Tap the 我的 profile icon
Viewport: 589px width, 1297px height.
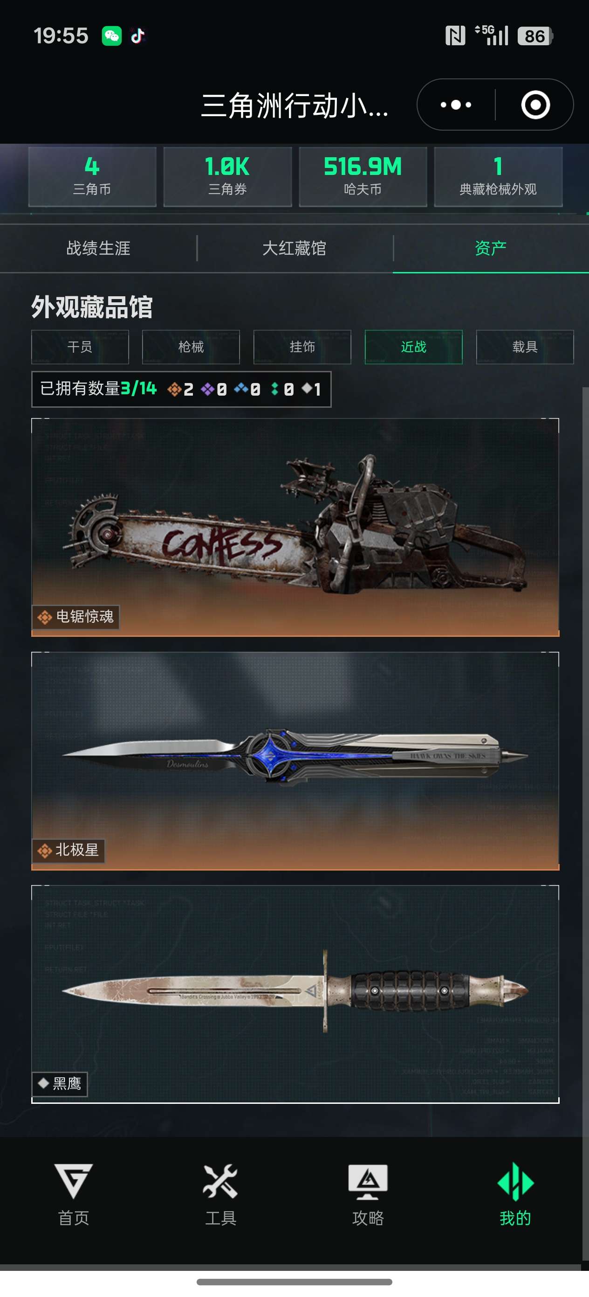tap(515, 1194)
